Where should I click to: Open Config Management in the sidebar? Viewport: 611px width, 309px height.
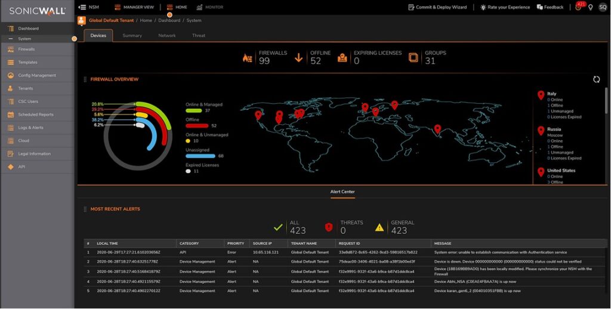(x=38, y=76)
